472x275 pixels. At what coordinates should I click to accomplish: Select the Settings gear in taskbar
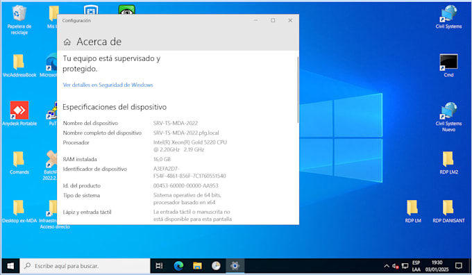point(235,266)
